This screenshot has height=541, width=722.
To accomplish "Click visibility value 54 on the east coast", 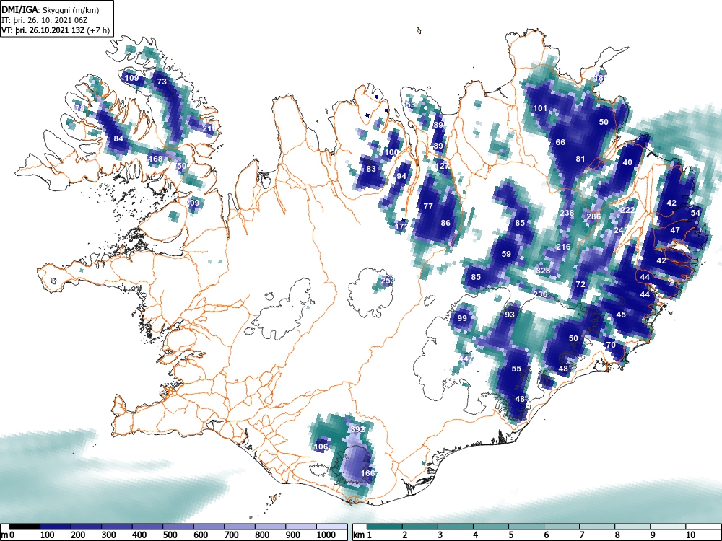I will pyautogui.click(x=695, y=213).
